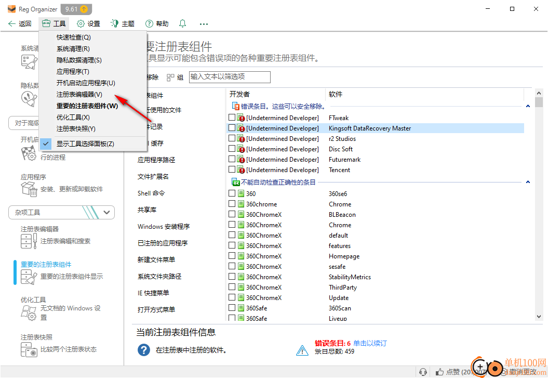Select Important Registry Parts (W) menu item
Screen dimensions: 548x378
point(92,106)
